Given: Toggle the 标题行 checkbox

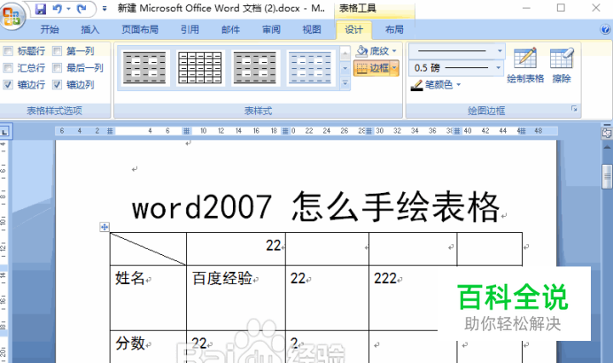Looking at the screenshot, I should pos(8,50).
